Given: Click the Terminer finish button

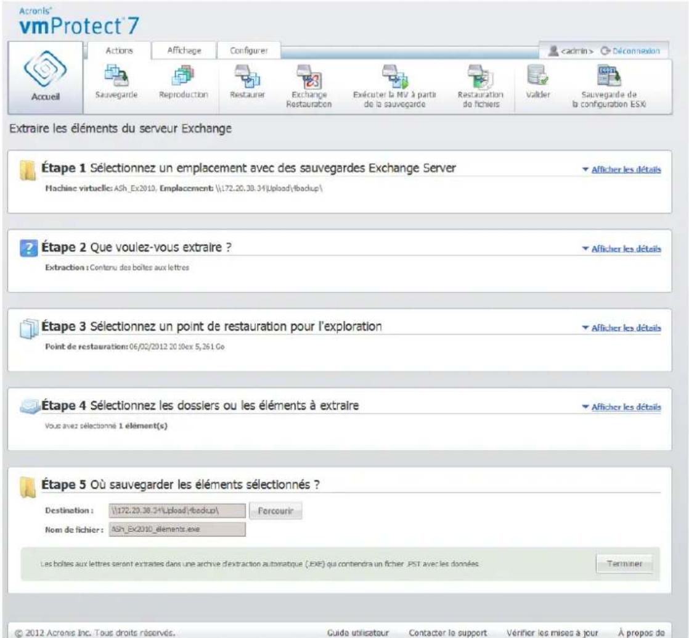Looking at the screenshot, I should click(624, 563).
